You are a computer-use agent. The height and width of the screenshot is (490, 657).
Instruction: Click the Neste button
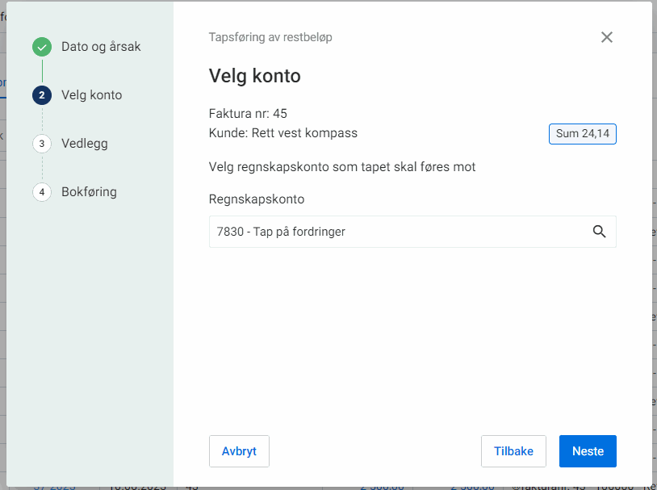coord(588,451)
